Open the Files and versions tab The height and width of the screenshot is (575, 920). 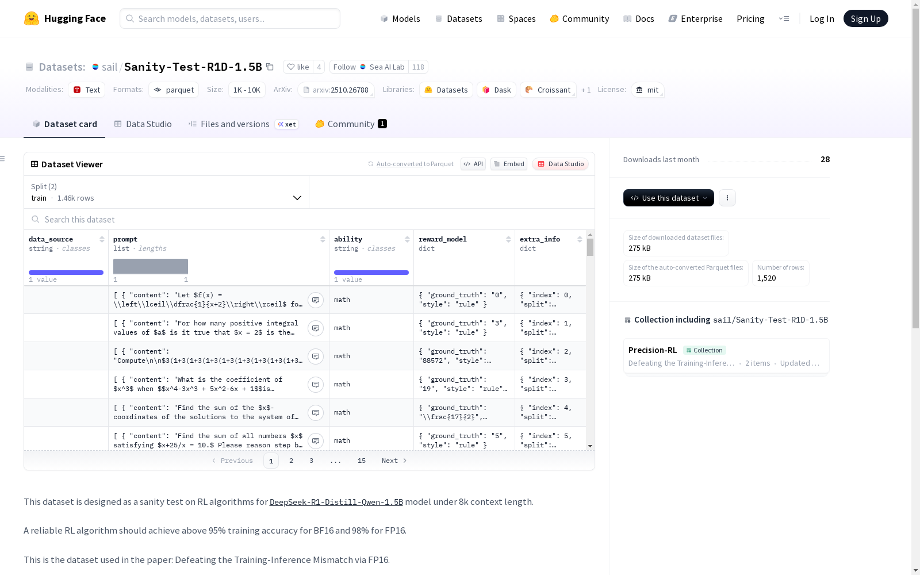click(243, 124)
